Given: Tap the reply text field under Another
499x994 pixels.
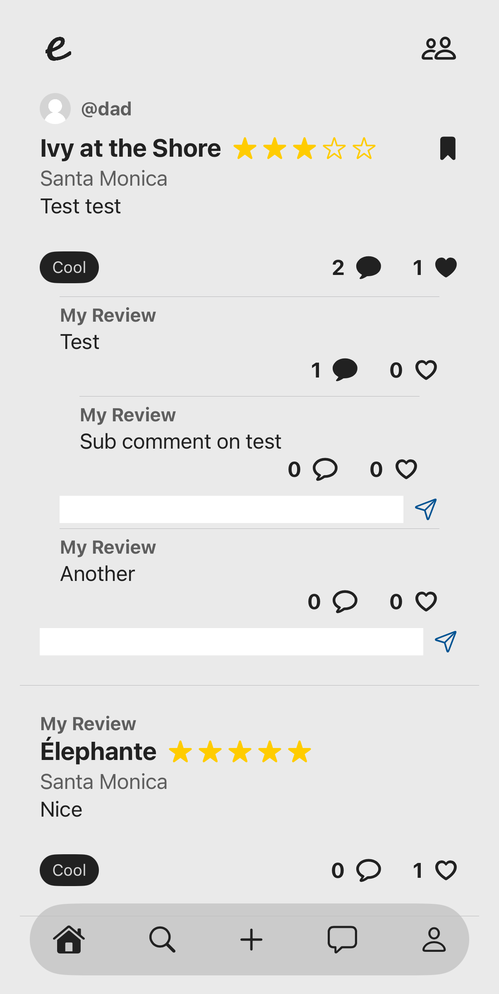Looking at the screenshot, I should [x=231, y=641].
